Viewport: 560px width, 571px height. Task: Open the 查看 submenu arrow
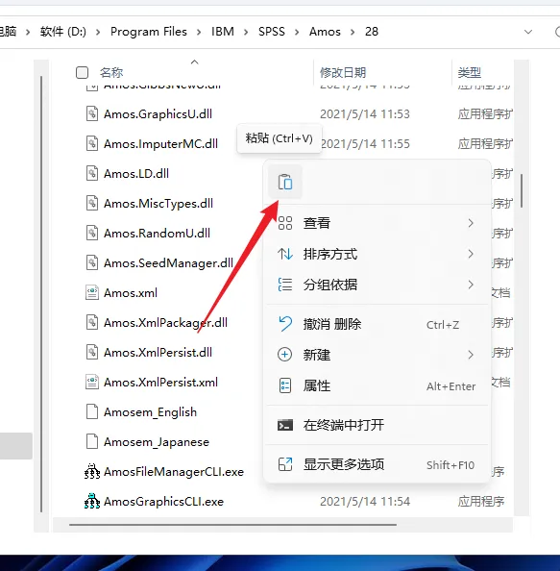click(x=471, y=223)
